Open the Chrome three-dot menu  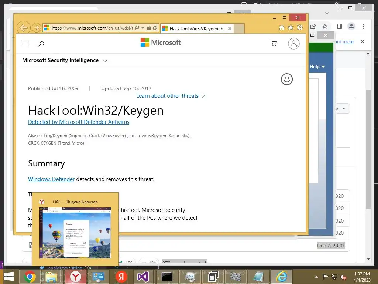click(363, 26)
